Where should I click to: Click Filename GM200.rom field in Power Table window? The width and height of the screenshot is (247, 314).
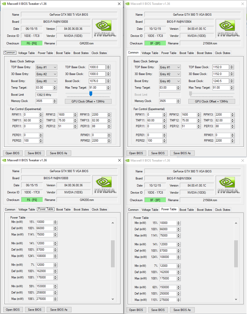tap(87, 200)
